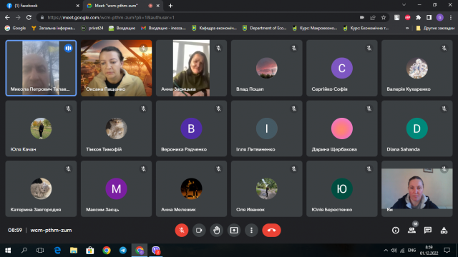The image size is (458, 257).
Task: Open activities shapes icon
Action: click(444, 230)
